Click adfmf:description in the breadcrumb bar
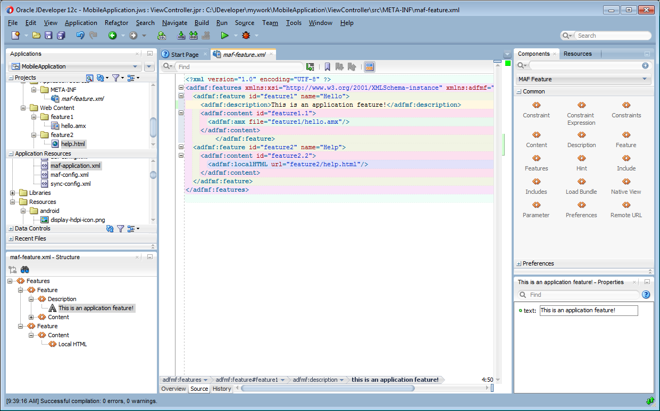 [315, 380]
